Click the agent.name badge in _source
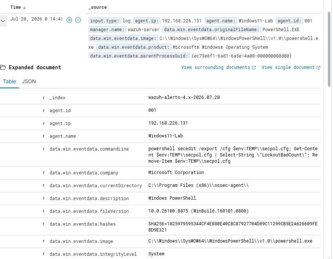This screenshot has width=333, height=259. 221,21
